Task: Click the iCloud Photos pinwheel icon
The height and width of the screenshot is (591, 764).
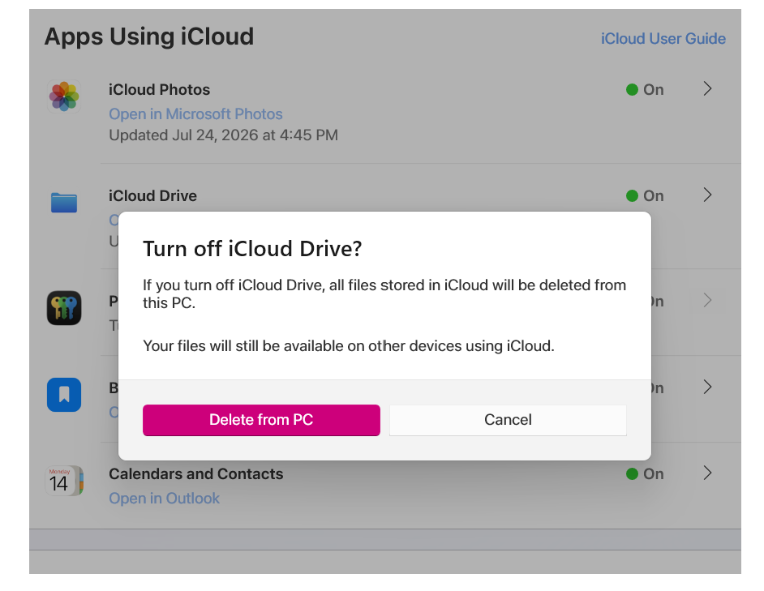Action: (64, 96)
